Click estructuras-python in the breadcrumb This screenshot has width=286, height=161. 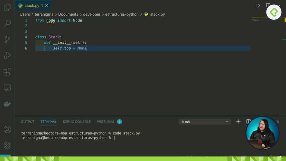tap(122, 14)
